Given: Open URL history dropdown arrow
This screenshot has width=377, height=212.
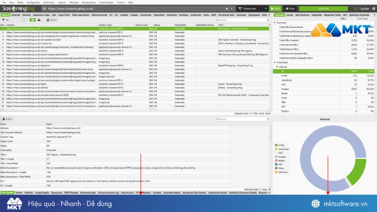Looking at the screenshot, I should coord(232,9).
